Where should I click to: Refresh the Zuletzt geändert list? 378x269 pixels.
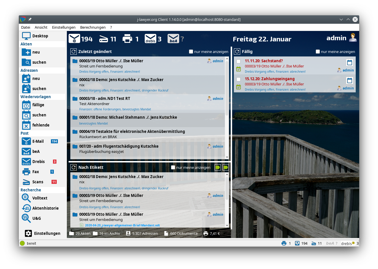point(74,52)
